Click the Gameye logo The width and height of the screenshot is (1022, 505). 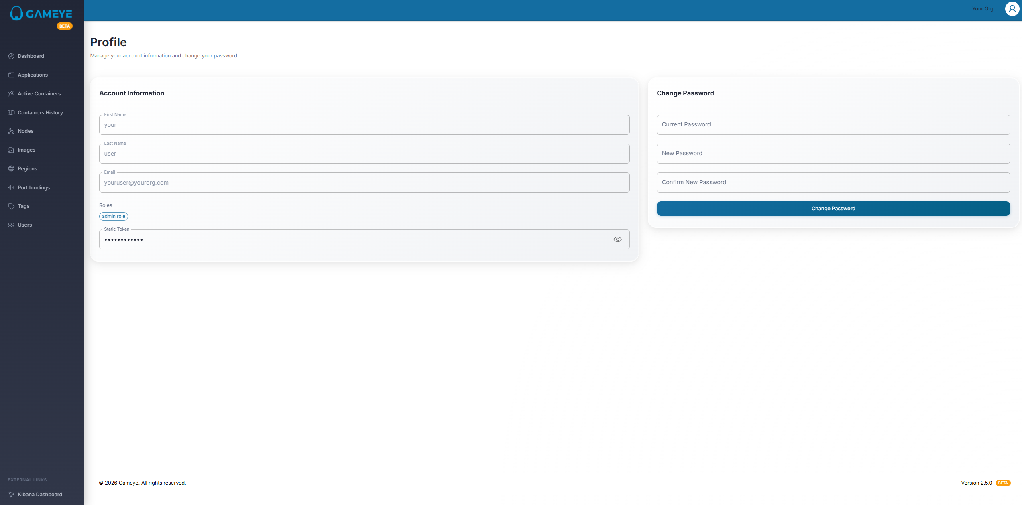tap(41, 14)
